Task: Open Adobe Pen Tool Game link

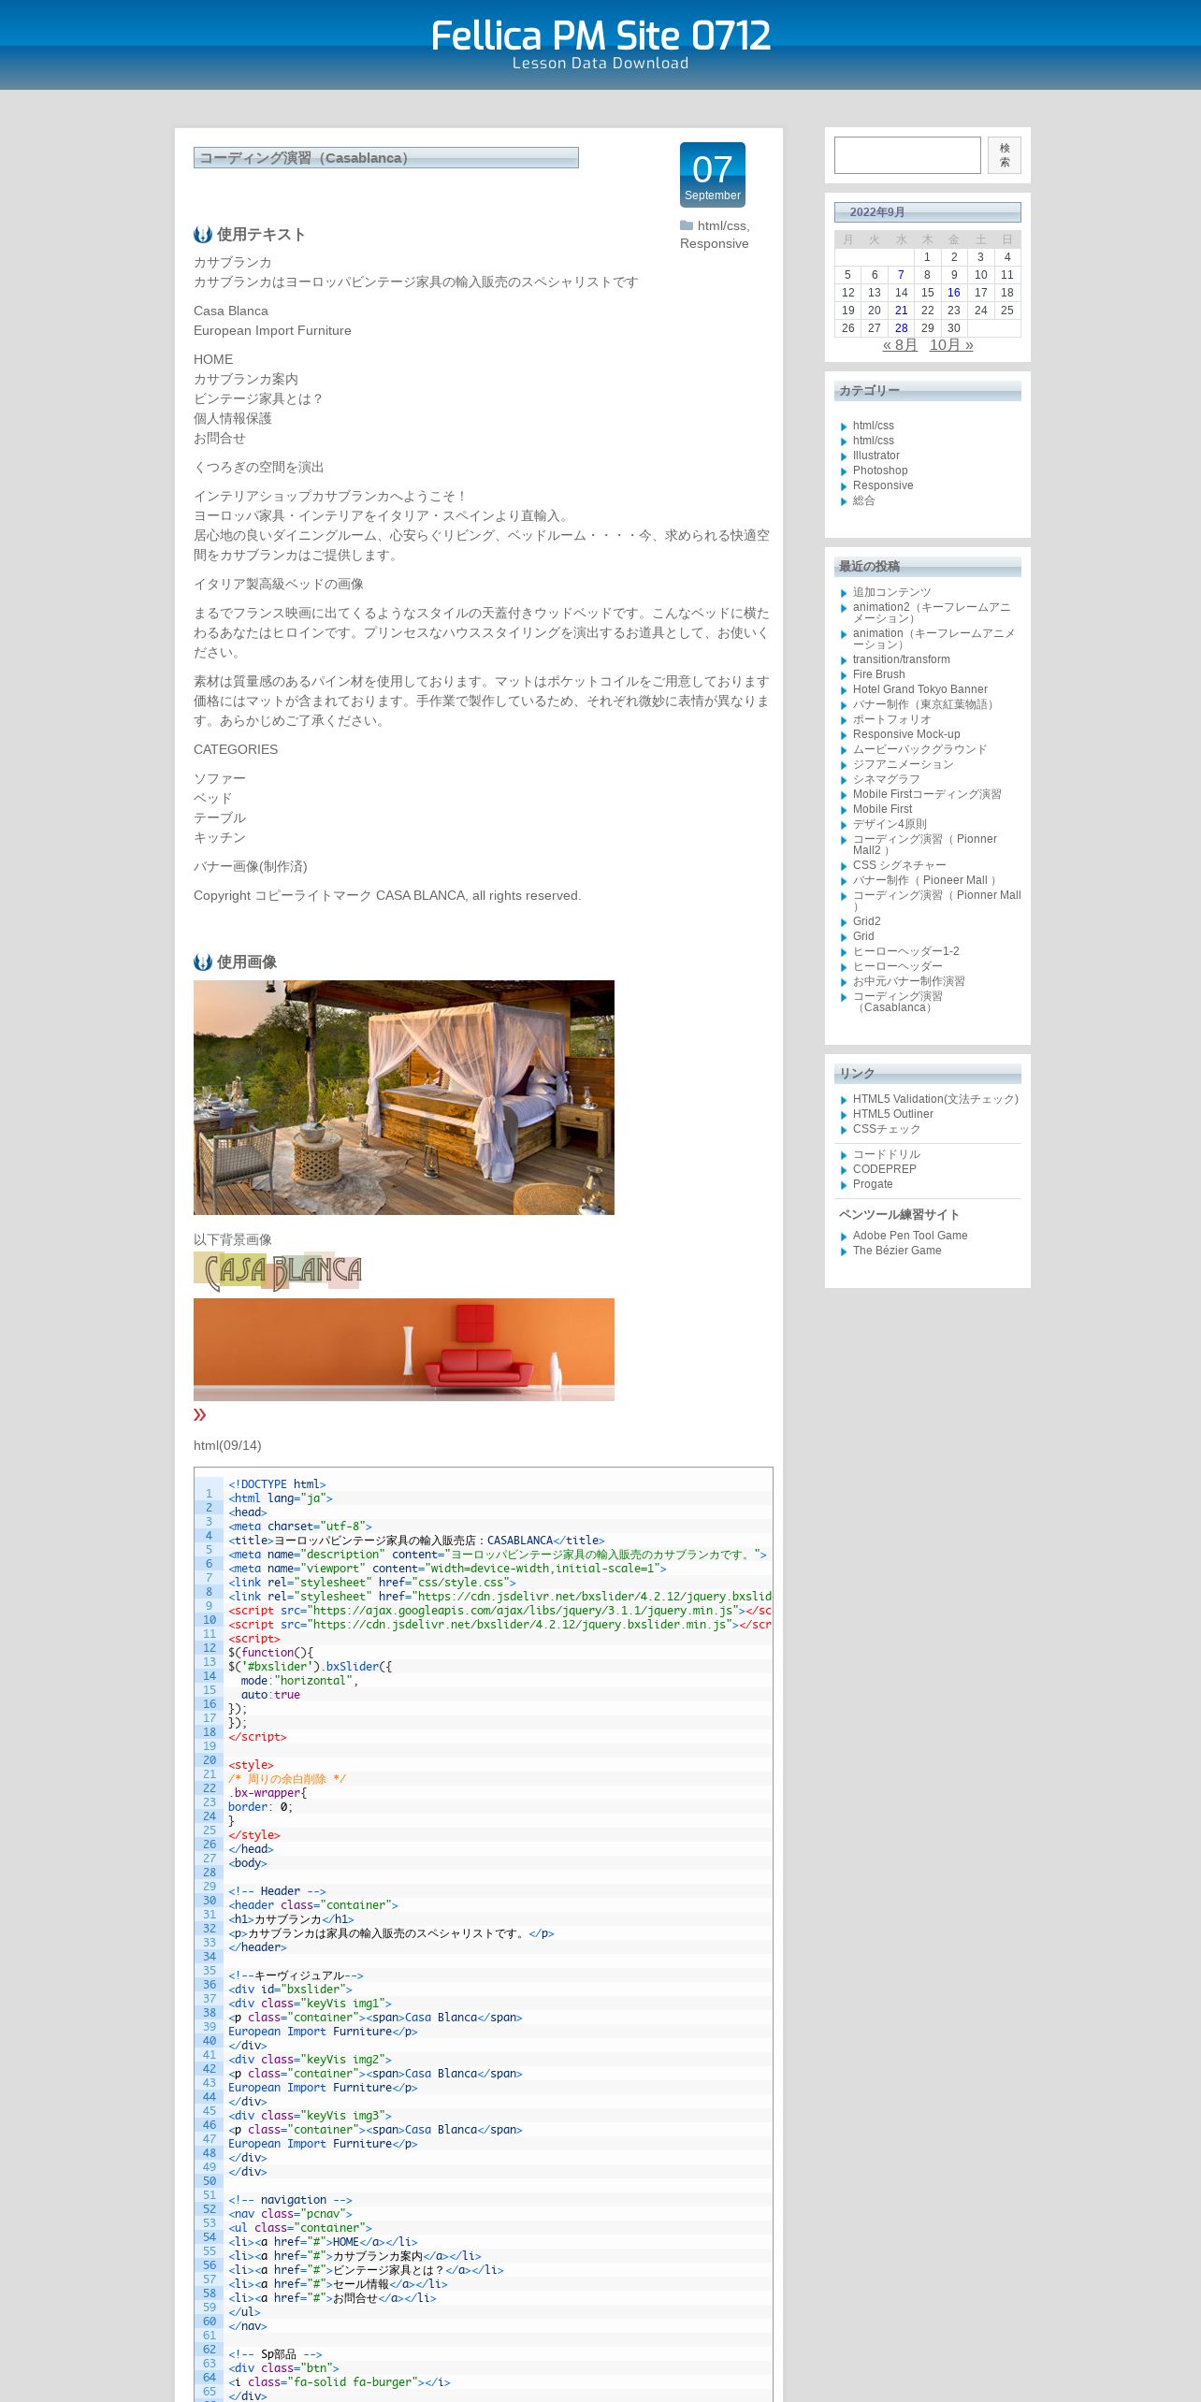Action: [910, 1236]
